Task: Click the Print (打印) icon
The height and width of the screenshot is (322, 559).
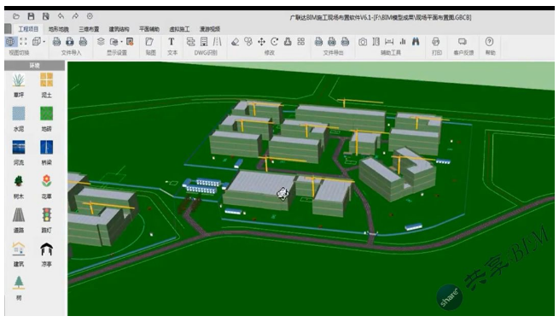Action: click(x=435, y=42)
